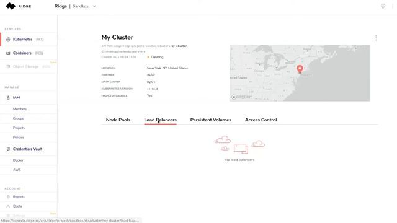Open the three-dot cluster options menu
This screenshot has width=397, height=223.
click(376, 38)
